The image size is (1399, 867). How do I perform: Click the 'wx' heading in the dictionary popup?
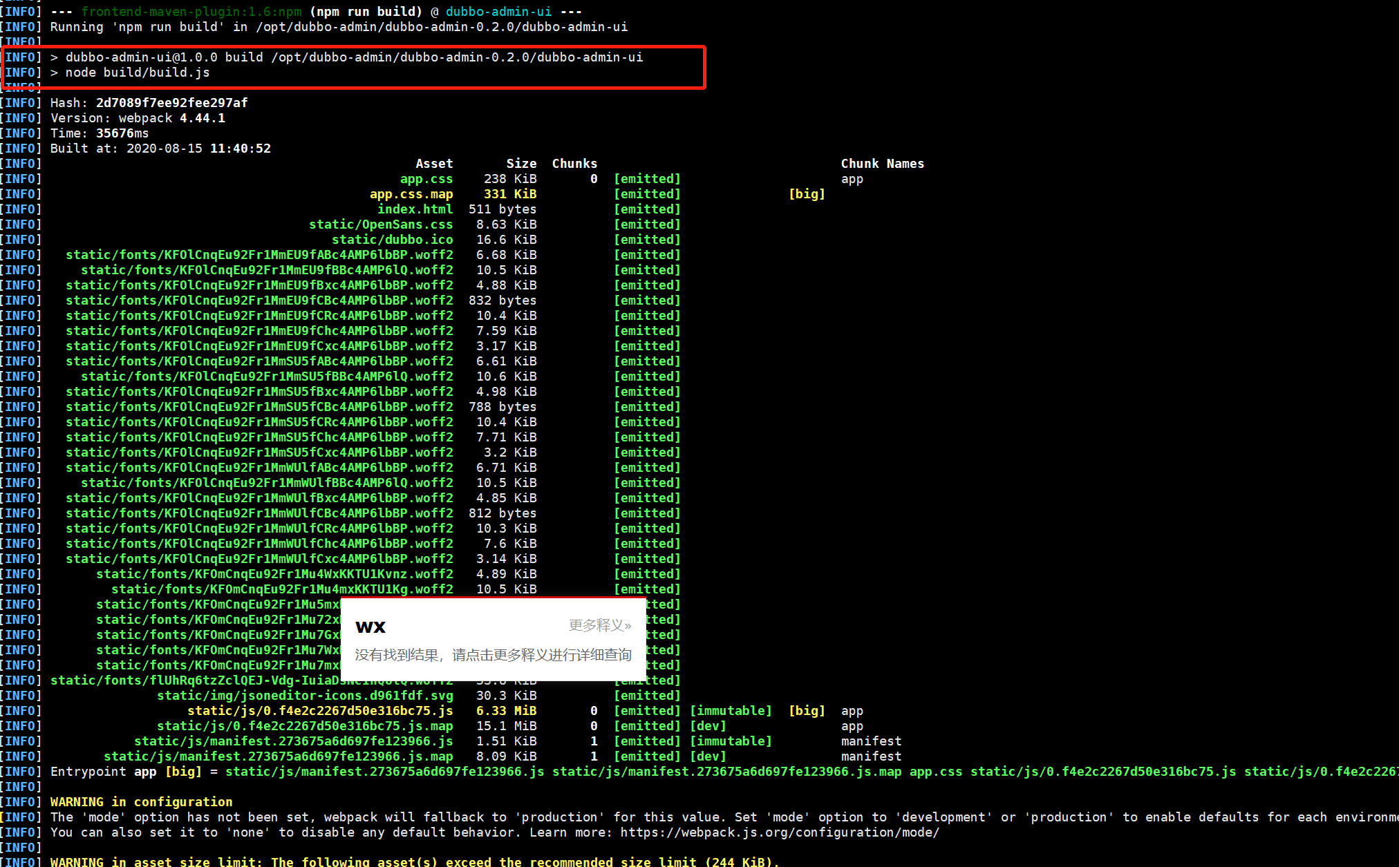point(370,627)
